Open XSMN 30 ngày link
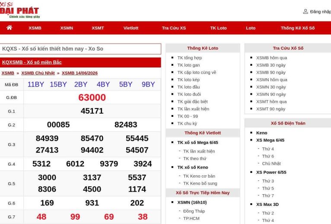Screen dimensions: 331x224 click(271, 87)
